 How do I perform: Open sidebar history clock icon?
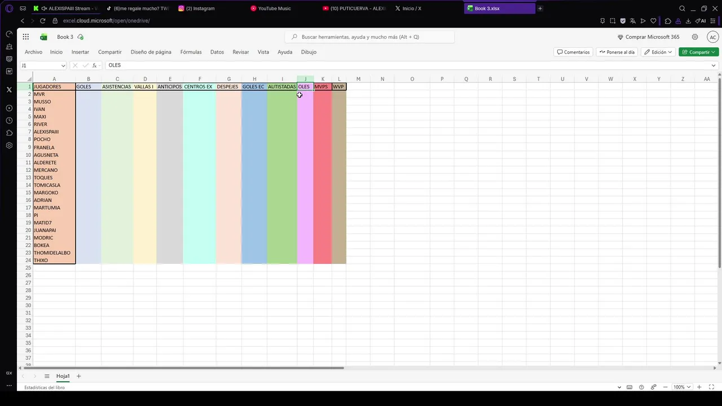(9, 121)
